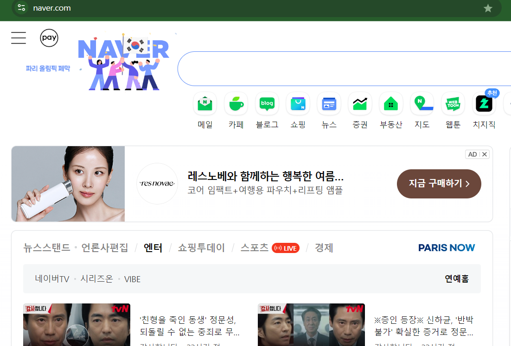Open the 파리 올림픽 폐막 link
This screenshot has height=346, width=511.
48,68
